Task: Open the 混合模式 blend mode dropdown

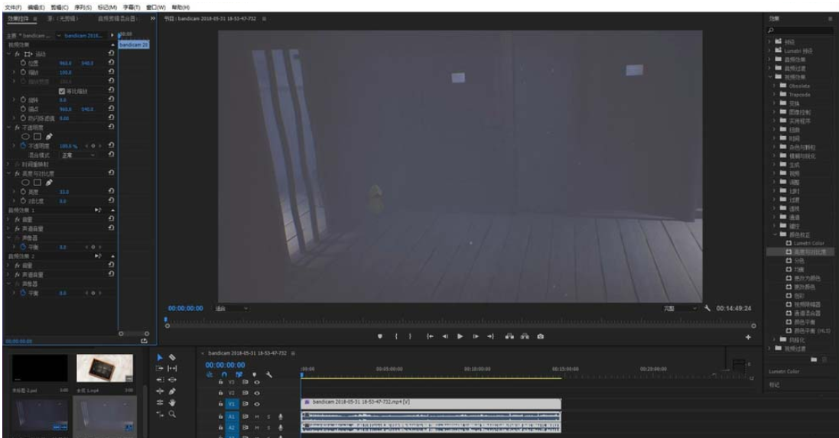Action: [80, 154]
